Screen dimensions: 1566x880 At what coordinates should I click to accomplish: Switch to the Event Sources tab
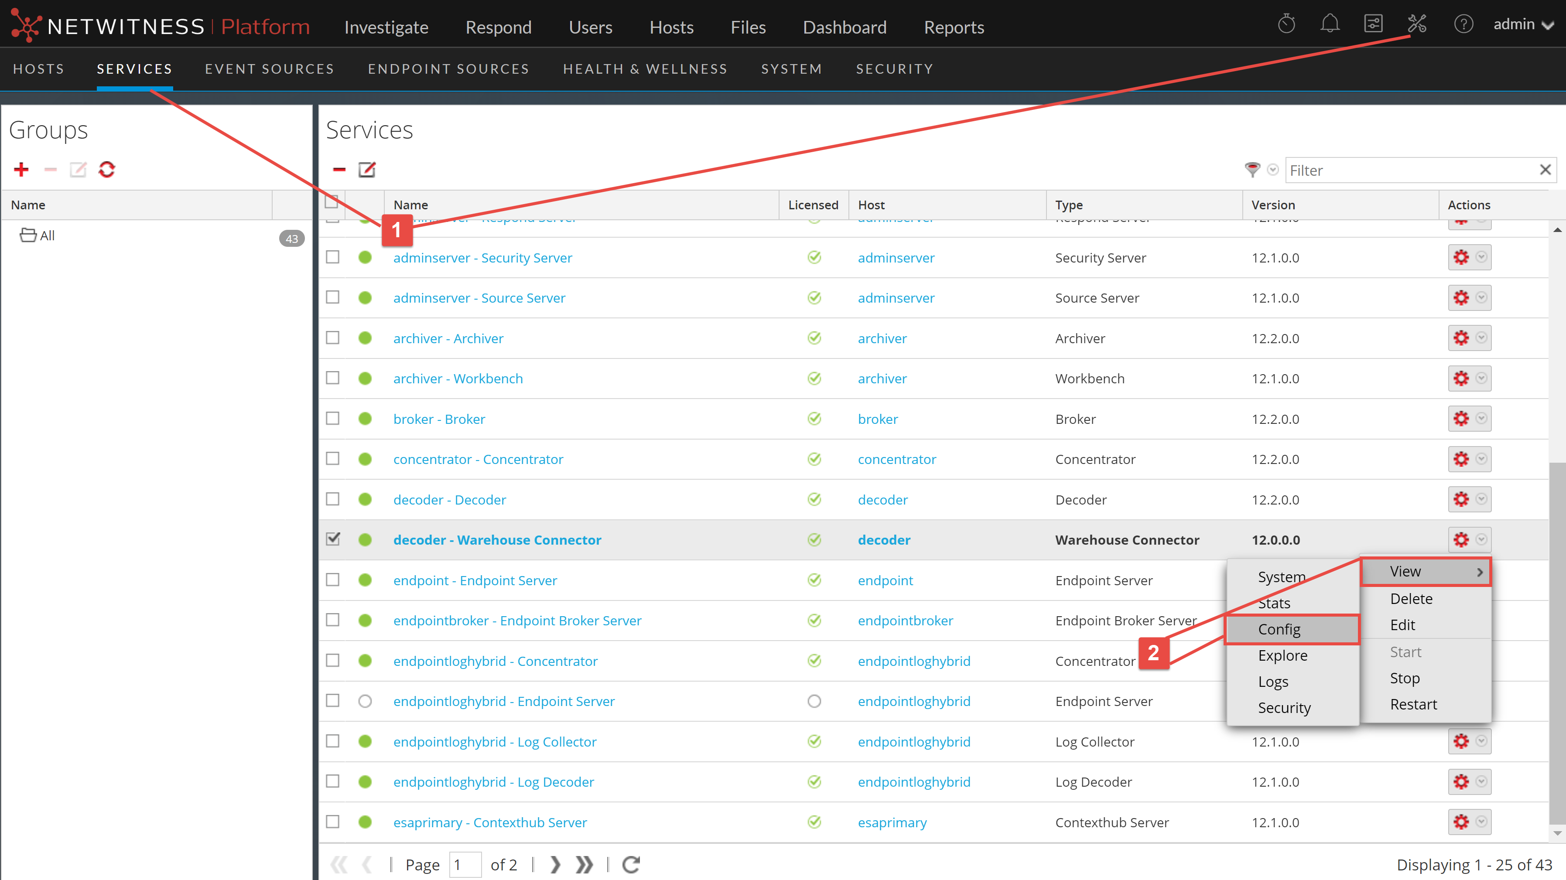point(269,68)
